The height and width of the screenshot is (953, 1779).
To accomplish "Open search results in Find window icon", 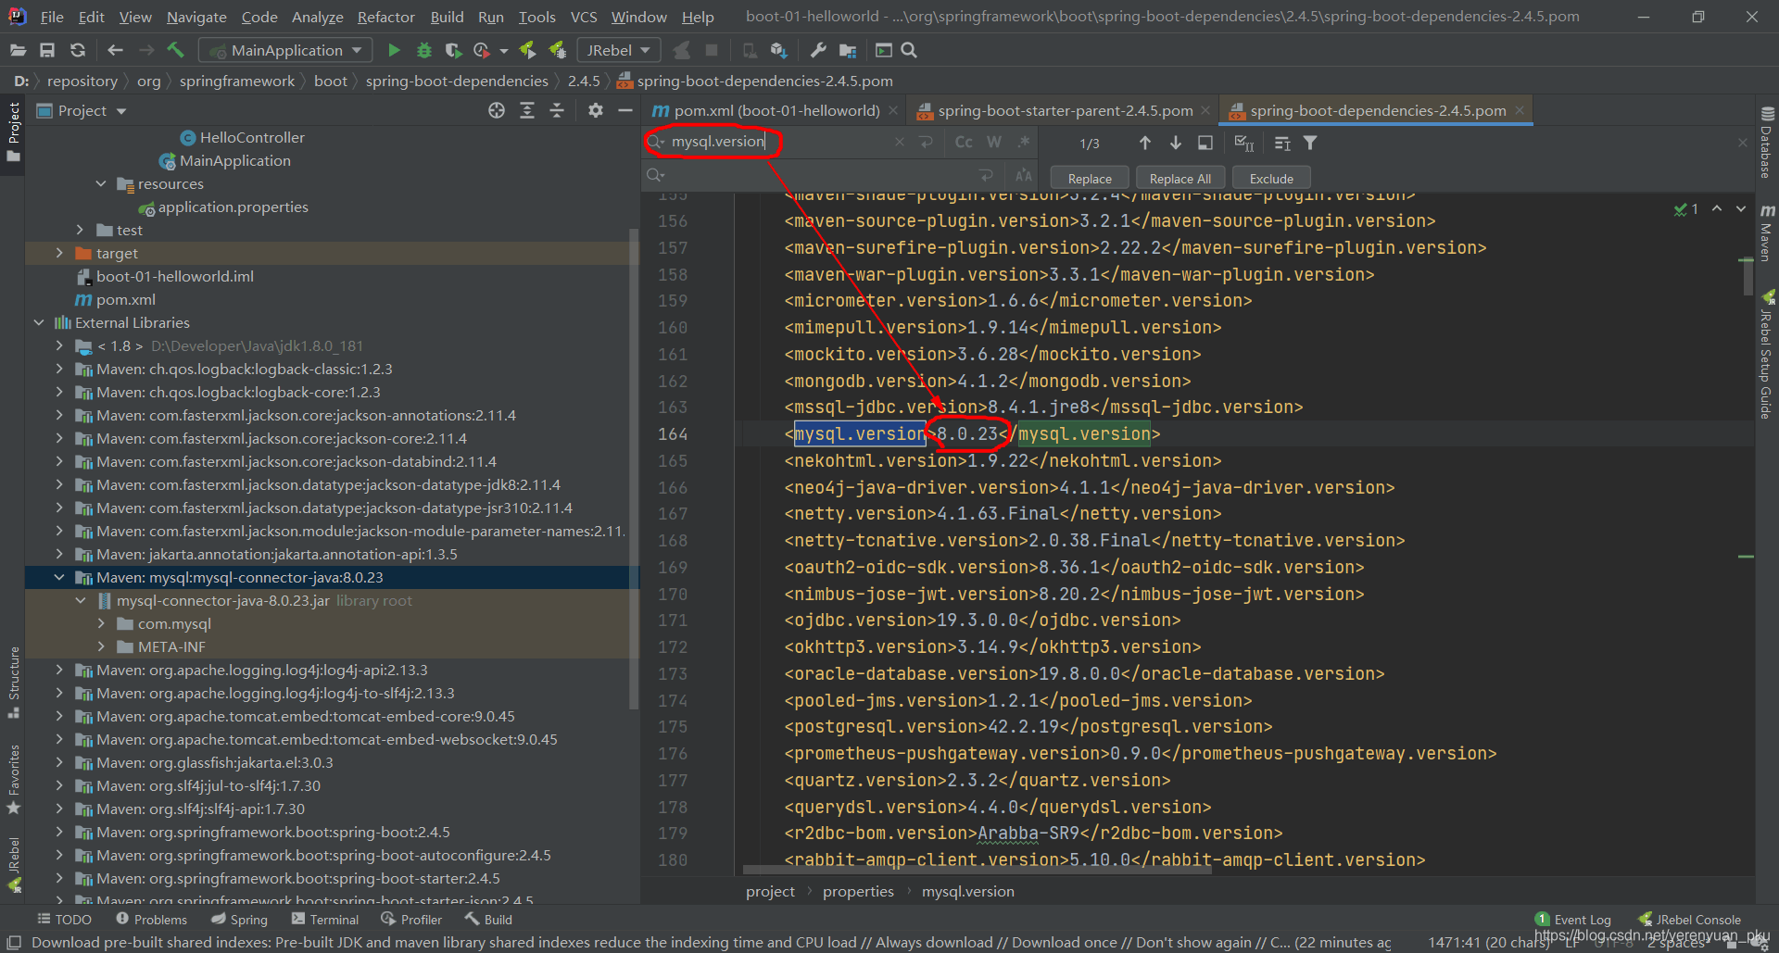I will pos(1205,143).
